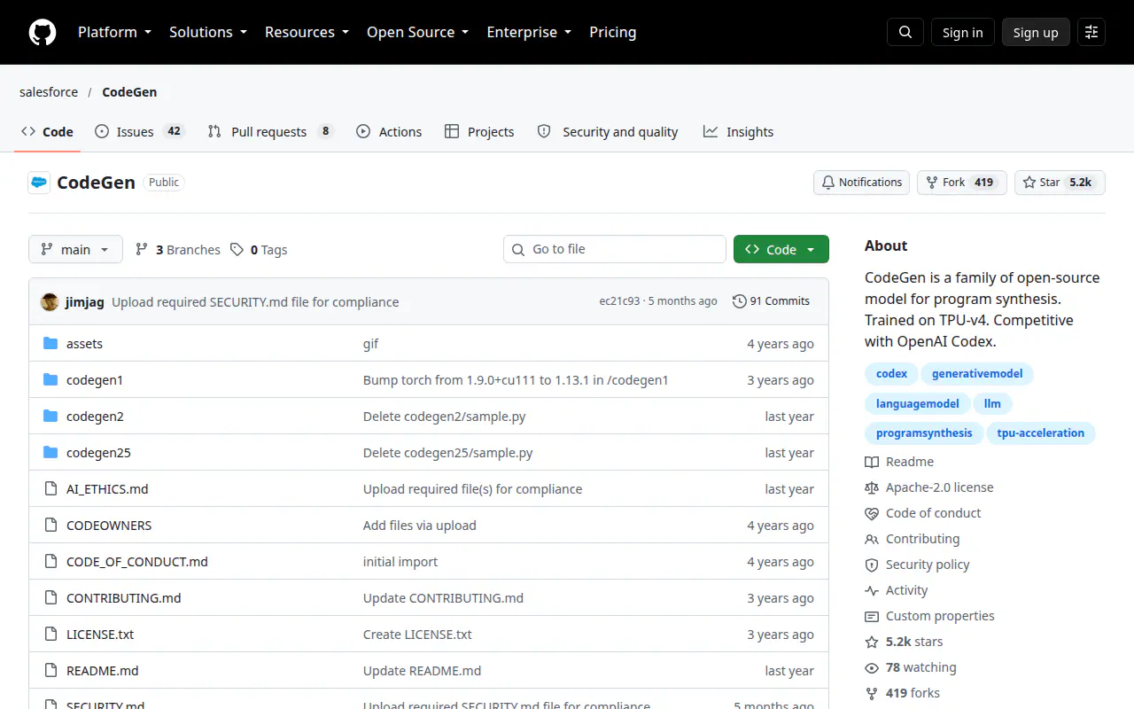Screen dimensions: 1134x709
Task: Click the tpu-acceleration topic tag
Action: (1041, 433)
